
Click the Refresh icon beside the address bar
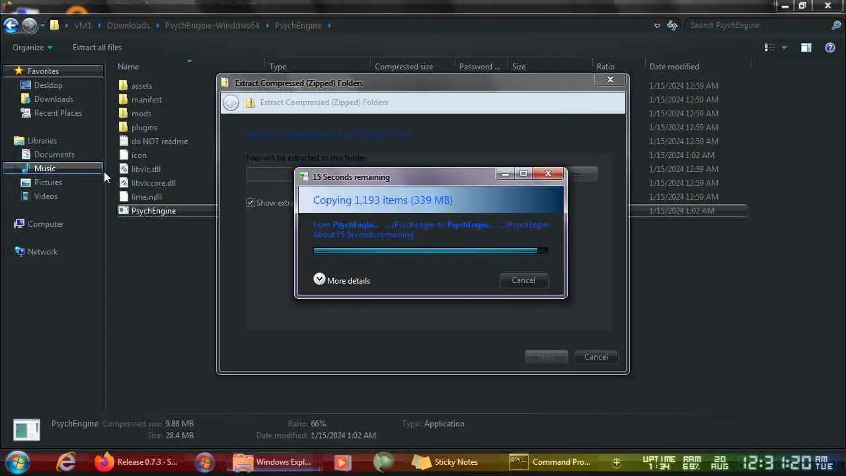point(672,25)
